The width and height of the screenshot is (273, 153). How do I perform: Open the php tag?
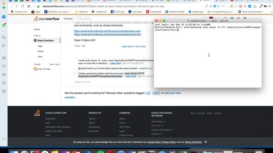[x=148, y=93]
